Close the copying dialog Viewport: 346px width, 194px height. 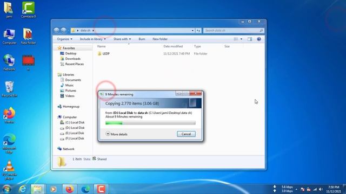(195, 93)
